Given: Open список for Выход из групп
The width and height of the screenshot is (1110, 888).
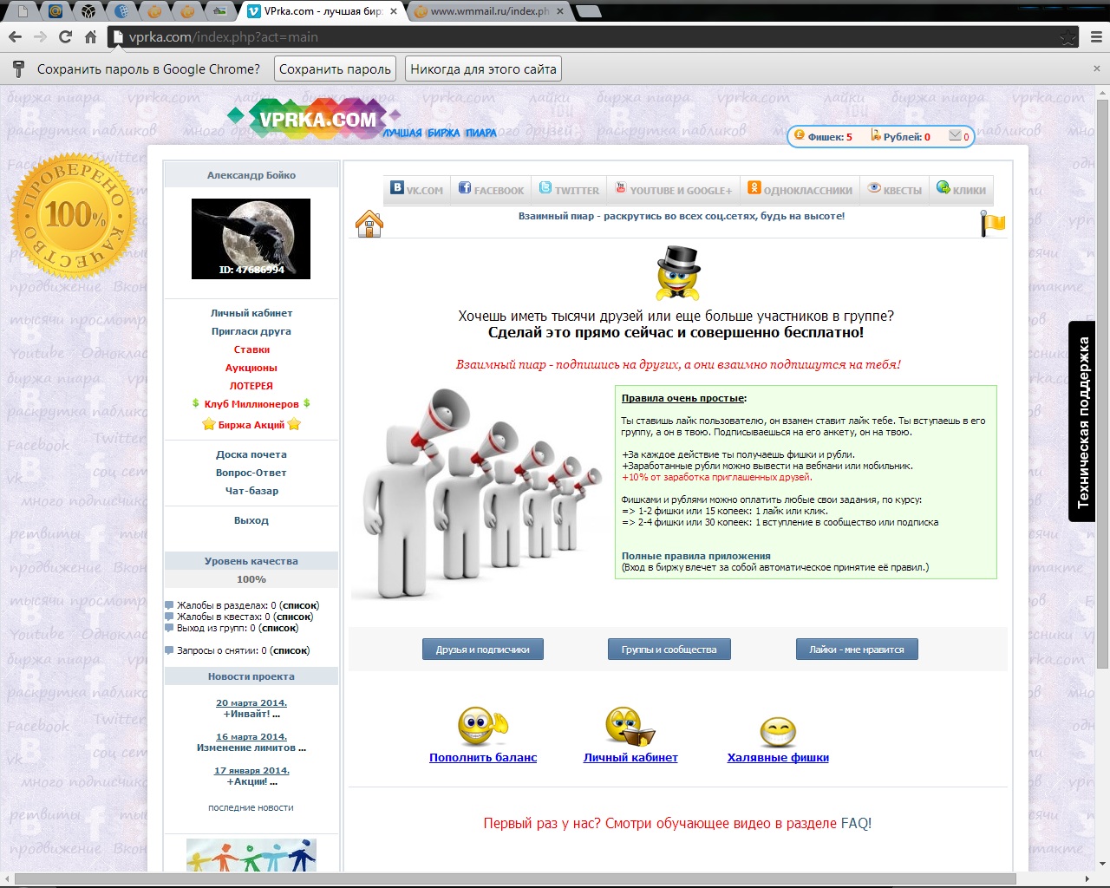Looking at the screenshot, I should 278,628.
